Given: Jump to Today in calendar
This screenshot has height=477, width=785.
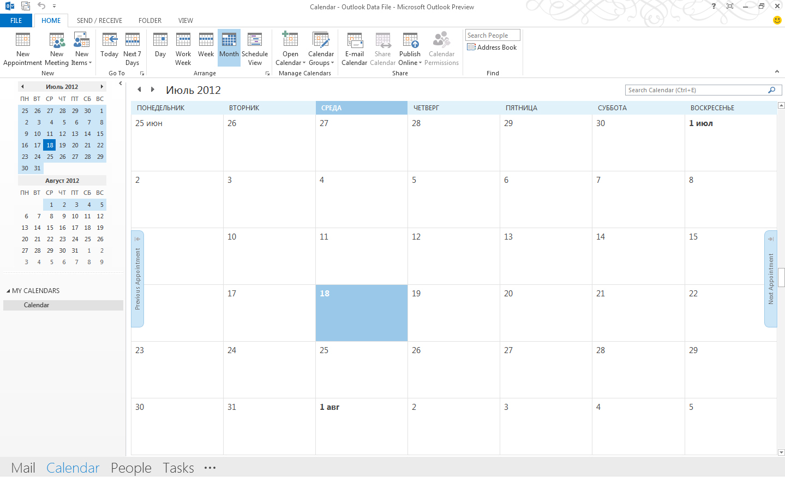Looking at the screenshot, I should point(109,49).
